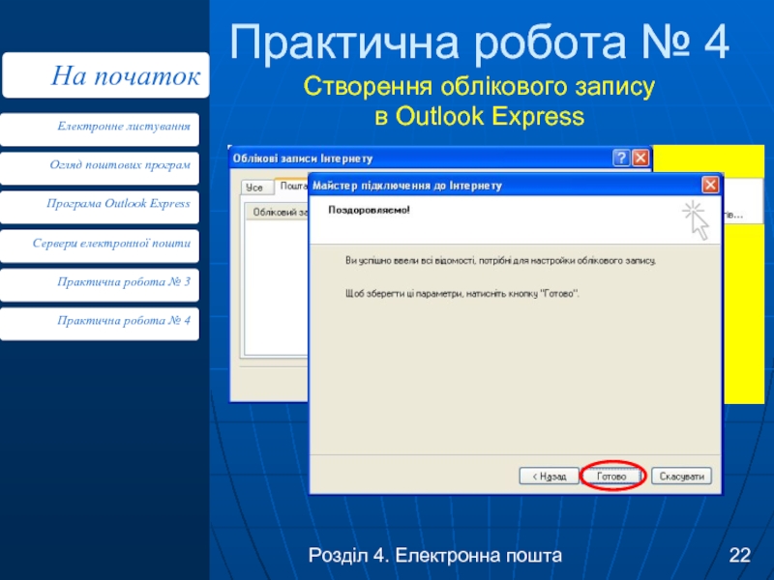Click the Поздоровляємо! heading text
Image resolution: width=774 pixels, height=580 pixels.
coord(370,210)
